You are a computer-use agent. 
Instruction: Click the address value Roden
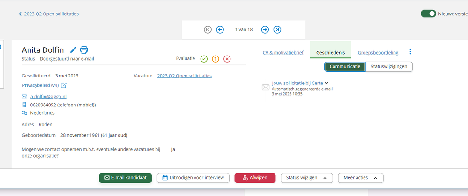coord(45,124)
